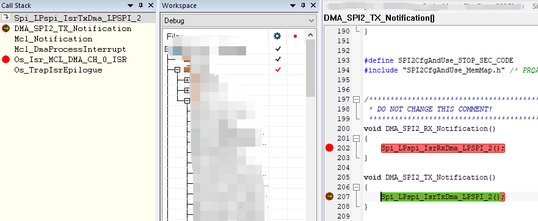This screenshot has width=538, height=221.
Task: Click the DMA_SPI2_TX_Notification() function header in editor
Action: coord(379,18)
